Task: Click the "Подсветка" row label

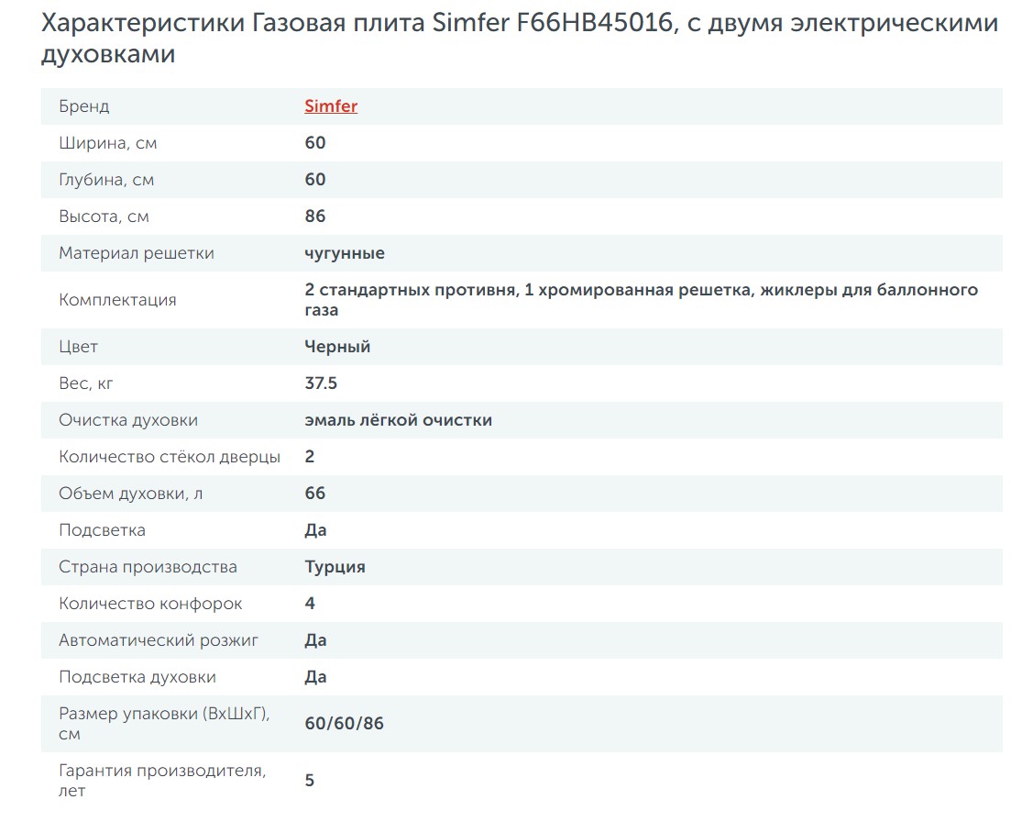Action: pos(102,530)
